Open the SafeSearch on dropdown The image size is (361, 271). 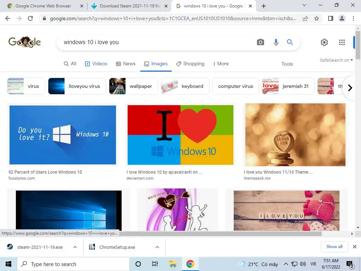[x=336, y=60]
